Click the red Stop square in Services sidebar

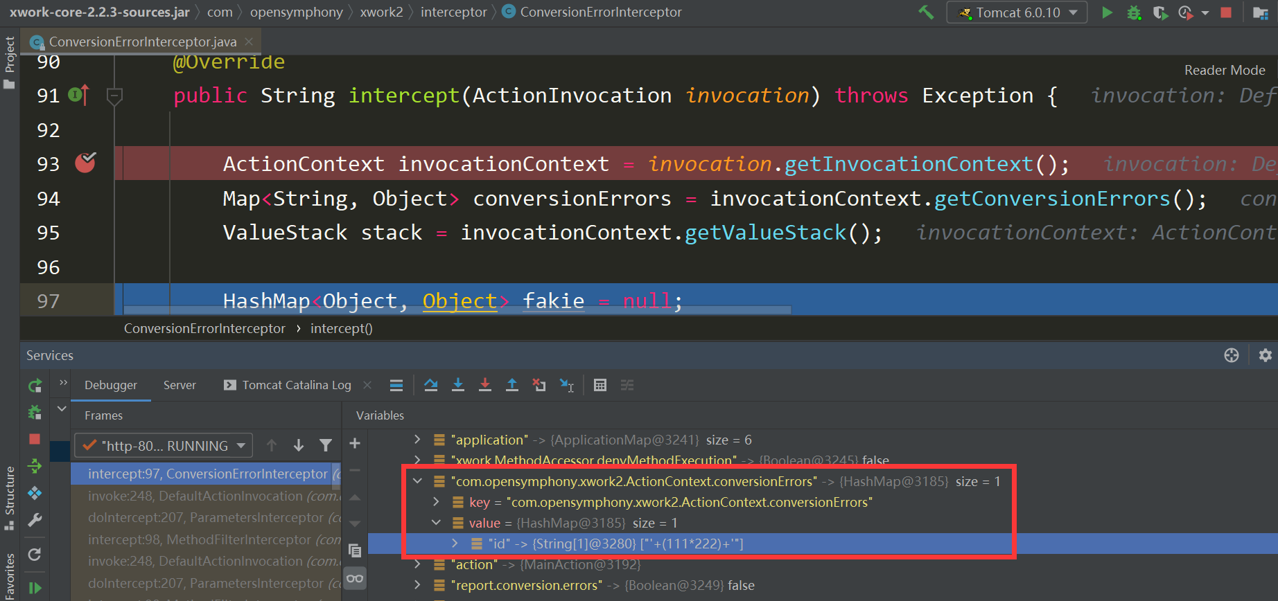pos(35,439)
